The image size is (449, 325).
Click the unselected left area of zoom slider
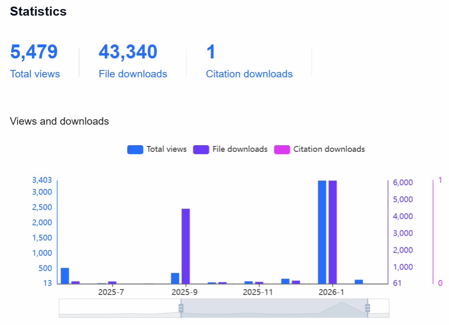pos(119,308)
